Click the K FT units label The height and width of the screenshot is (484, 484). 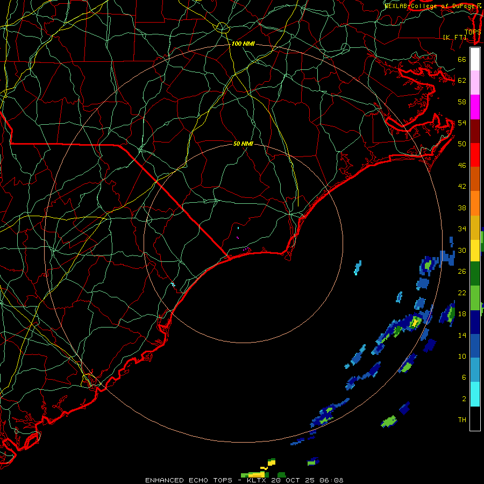pyautogui.click(x=454, y=37)
